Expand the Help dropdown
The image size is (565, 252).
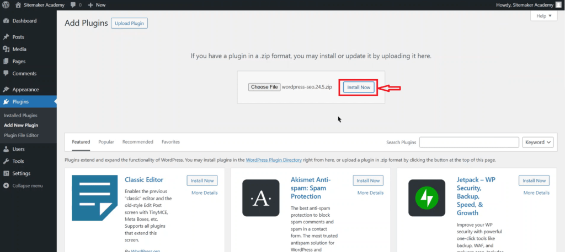(x=543, y=16)
